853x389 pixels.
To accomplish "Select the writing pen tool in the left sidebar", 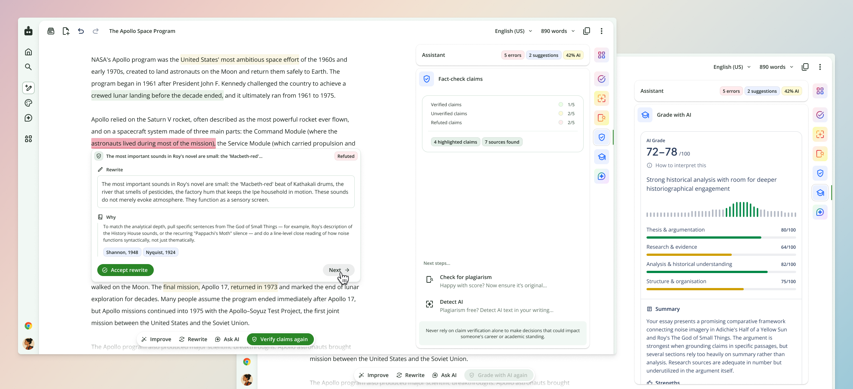I will point(28,88).
